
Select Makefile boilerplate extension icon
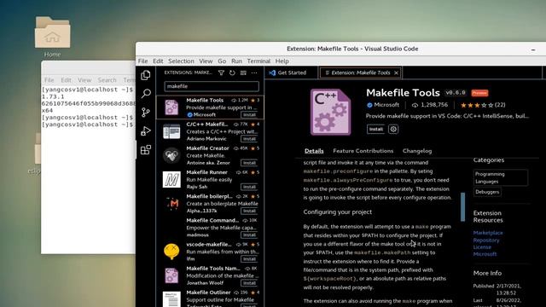click(172, 203)
